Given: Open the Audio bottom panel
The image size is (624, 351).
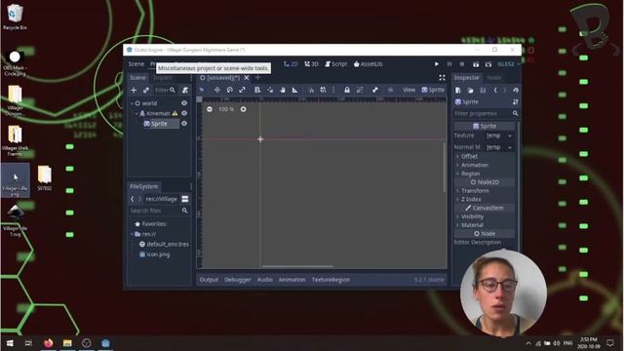Looking at the screenshot, I should click(x=264, y=280).
